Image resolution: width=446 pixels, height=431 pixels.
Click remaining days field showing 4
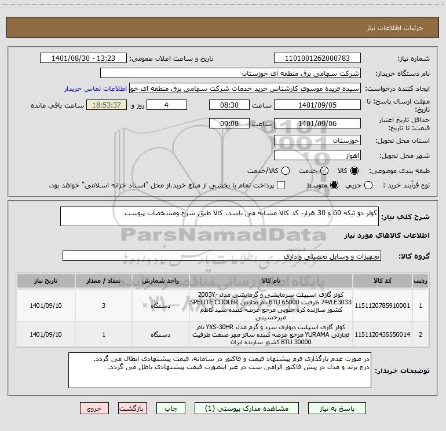(x=167, y=105)
